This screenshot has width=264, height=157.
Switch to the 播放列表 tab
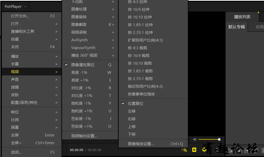tap(242, 17)
